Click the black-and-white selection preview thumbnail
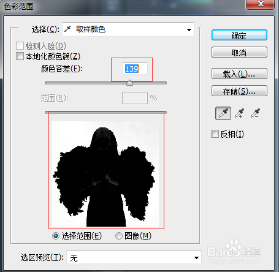This screenshot has width=279, height=272. [105, 174]
